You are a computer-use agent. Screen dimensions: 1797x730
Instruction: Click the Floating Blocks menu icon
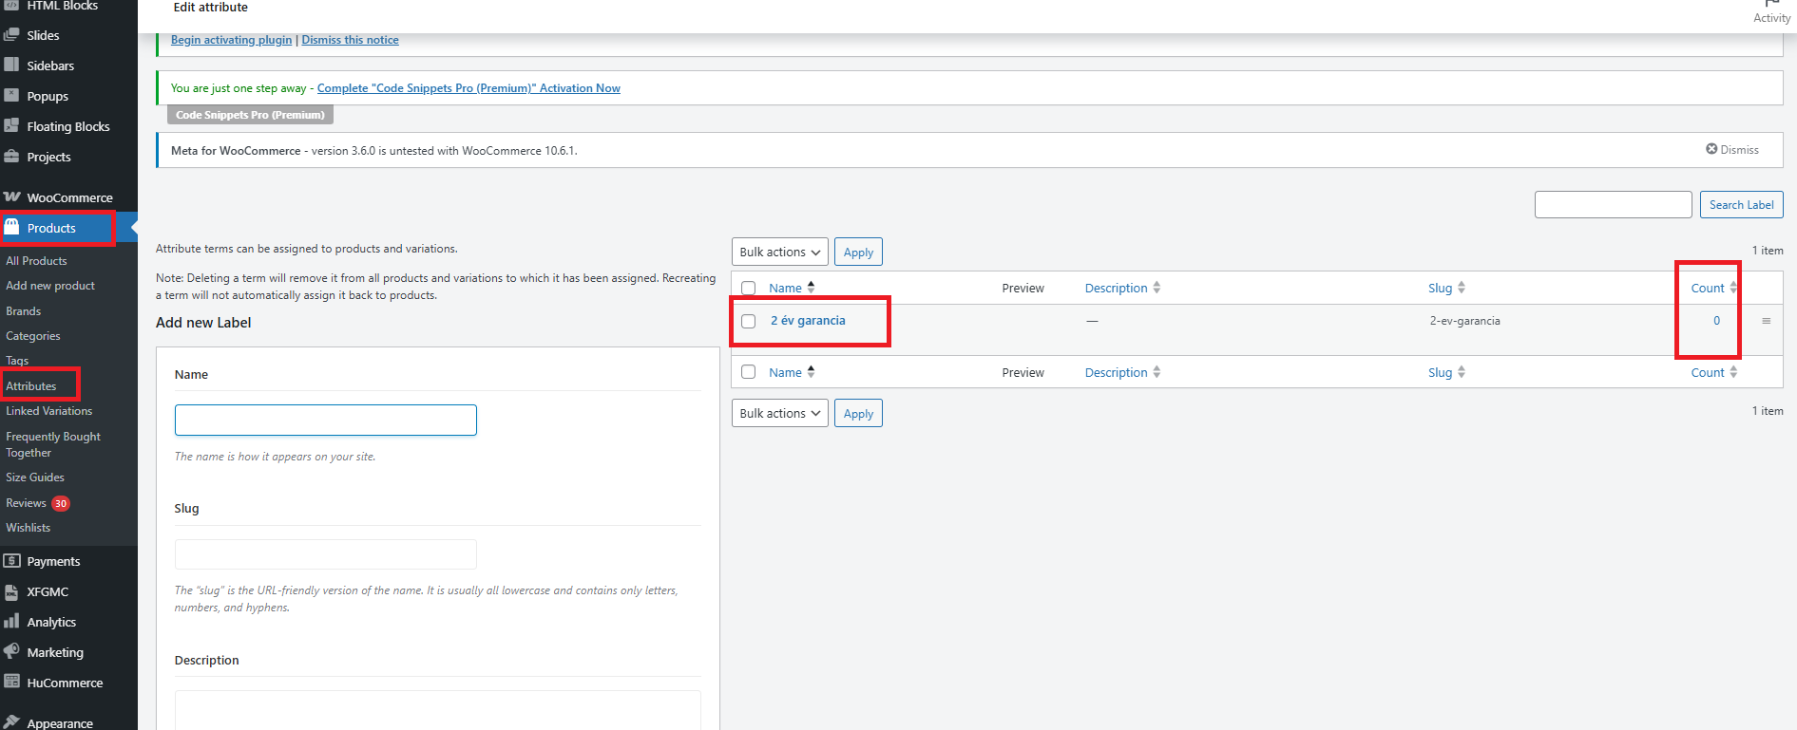(11, 126)
